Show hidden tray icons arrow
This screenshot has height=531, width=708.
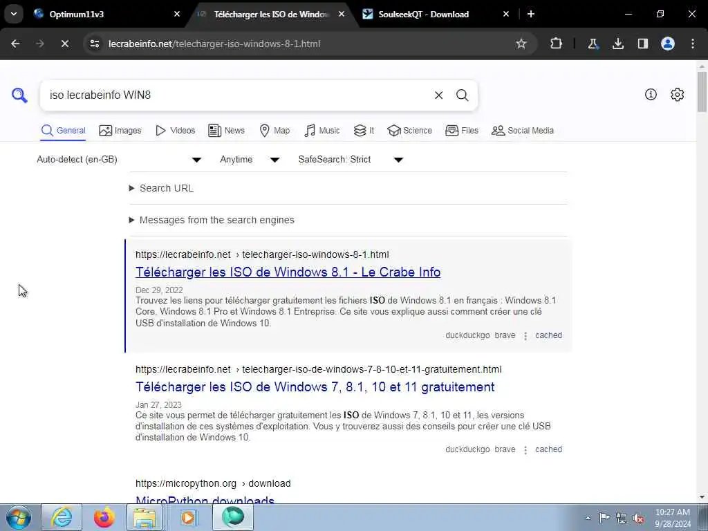coord(588,518)
